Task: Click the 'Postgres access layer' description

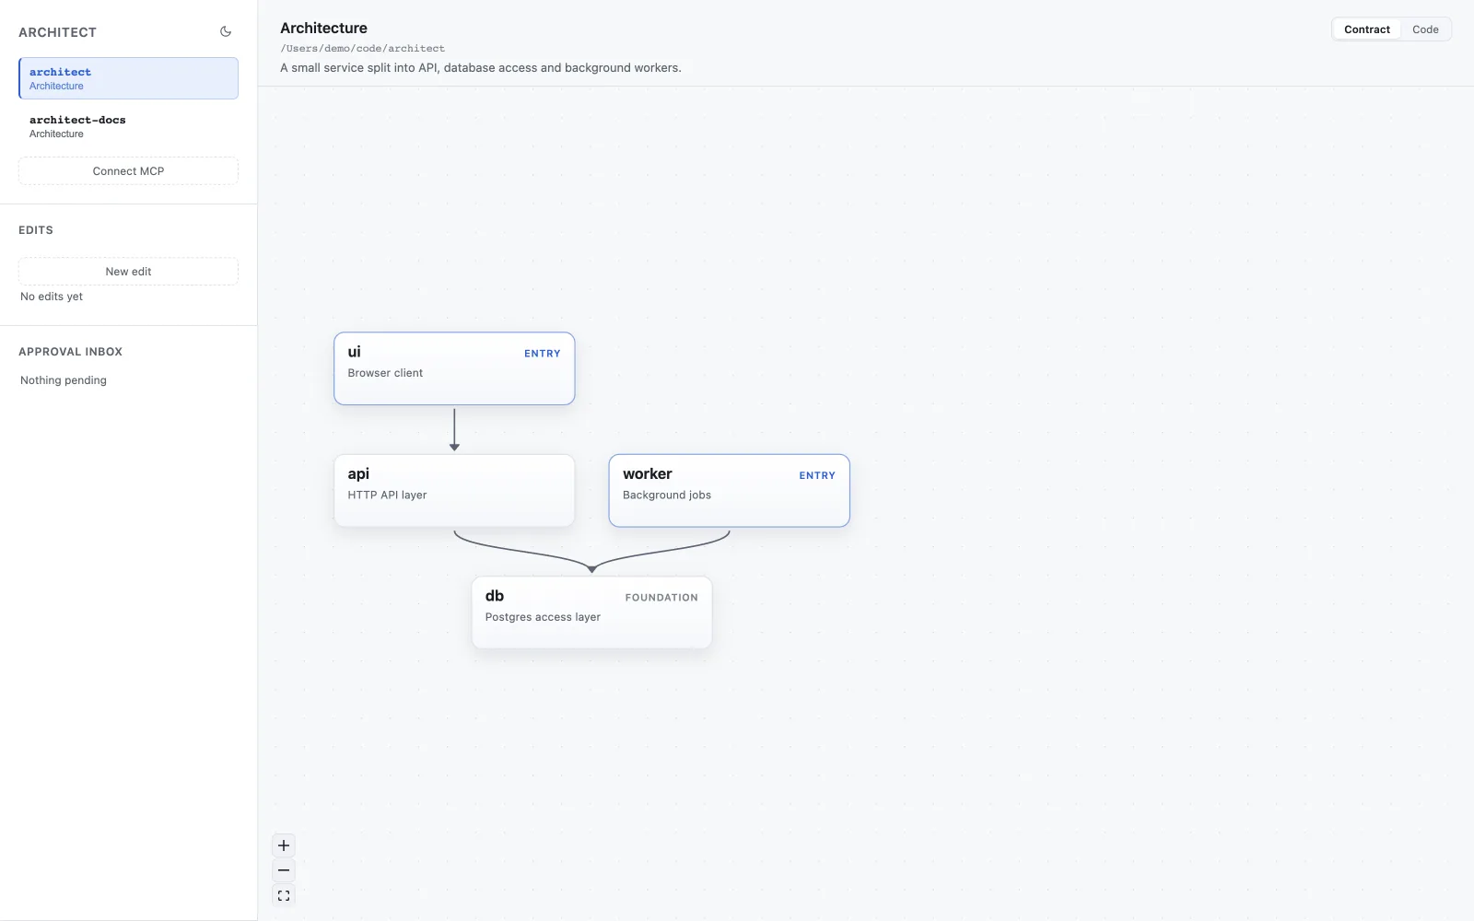Action: point(543,617)
